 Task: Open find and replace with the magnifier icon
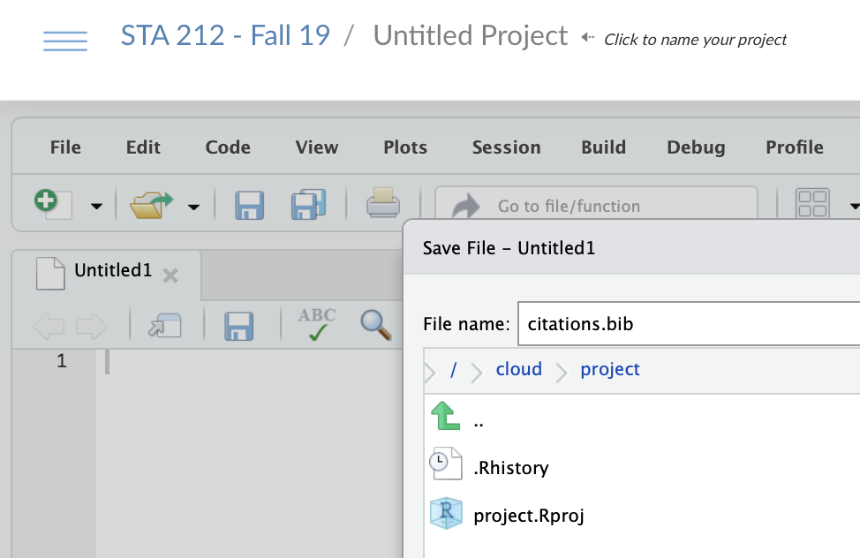(376, 325)
